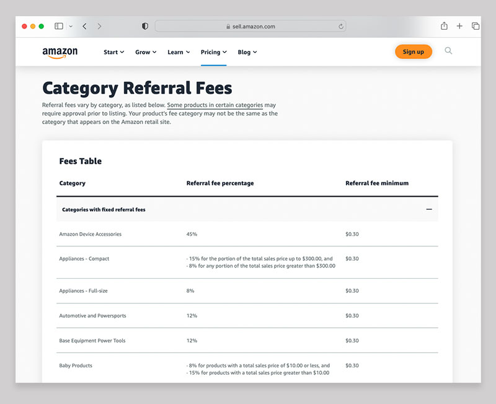The height and width of the screenshot is (404, 496).
Task: Click the $0.30 minimum for Baby Products
Action: click(352, 366)
